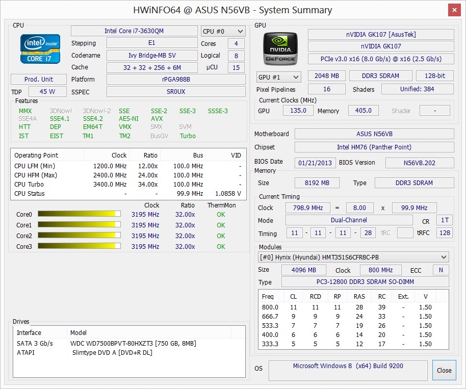This screenshot has width=466, height=389.
Task: Select the 800.0 frequency timing row
Action: 353,307
